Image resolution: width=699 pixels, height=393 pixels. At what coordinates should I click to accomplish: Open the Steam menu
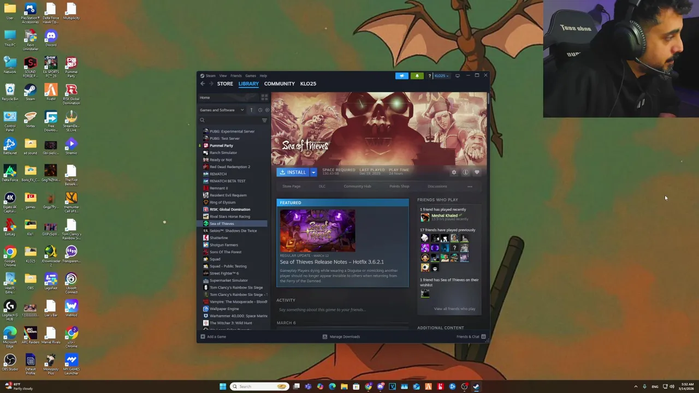coord(210,76)
